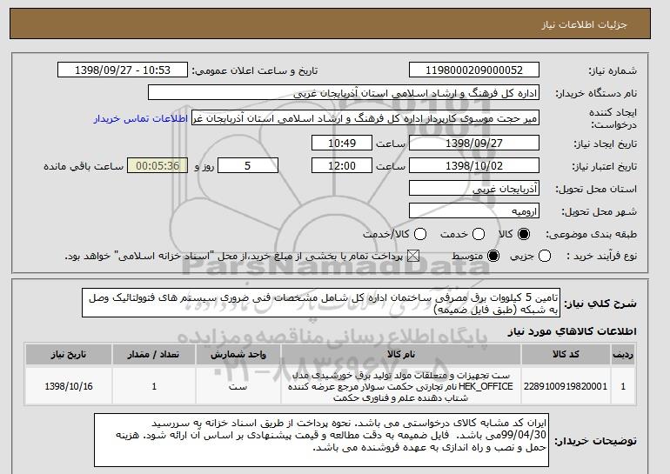Click the public announcement date field 10:53
The height and width of the screenshot is (474, 670).
123,70
